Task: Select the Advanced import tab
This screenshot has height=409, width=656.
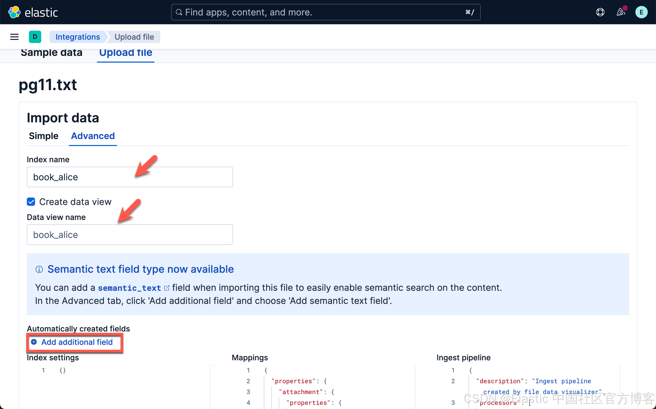Action: pos(93,136)
